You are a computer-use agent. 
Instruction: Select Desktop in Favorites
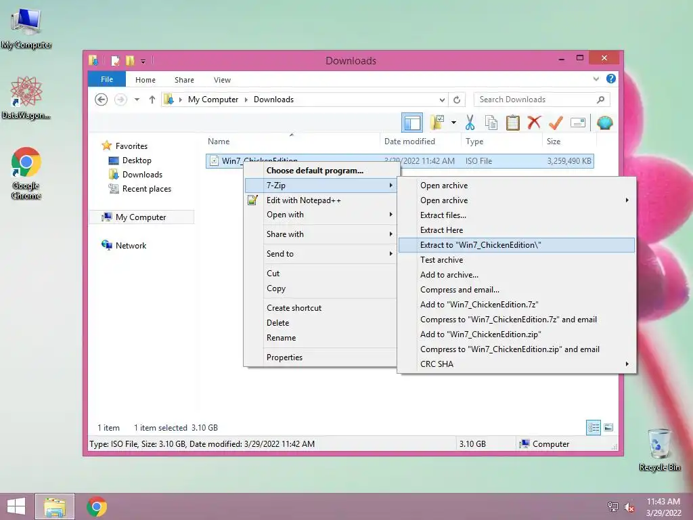(137, 160)
